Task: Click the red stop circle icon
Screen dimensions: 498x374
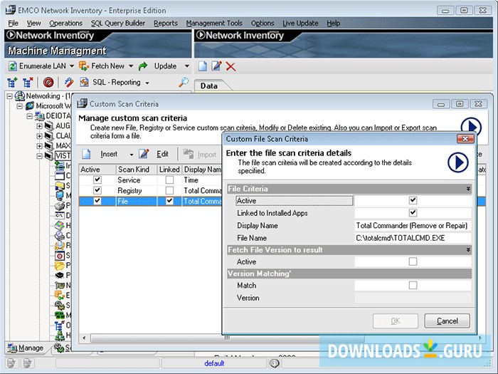Action: (x=48, y=83)
